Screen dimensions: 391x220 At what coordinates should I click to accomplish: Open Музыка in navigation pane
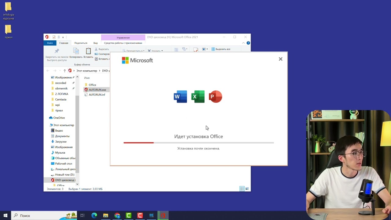pyautogui.click(x=60, y=153)
